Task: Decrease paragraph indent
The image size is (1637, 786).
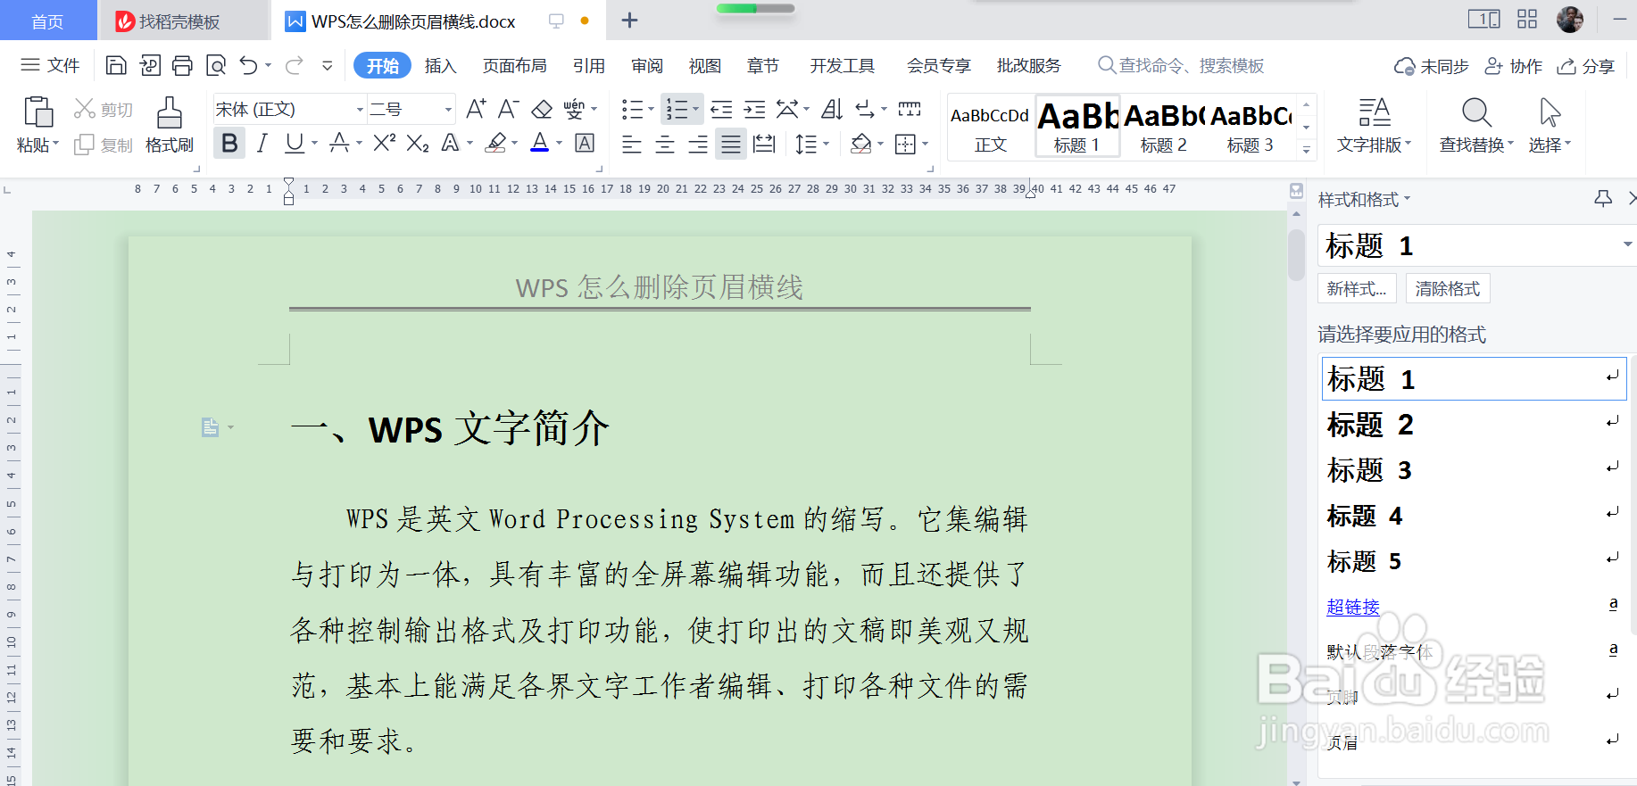Action: click(721, 109)
